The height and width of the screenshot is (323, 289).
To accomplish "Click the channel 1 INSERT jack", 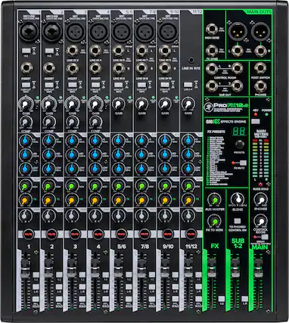I will [x=26, y=68].
